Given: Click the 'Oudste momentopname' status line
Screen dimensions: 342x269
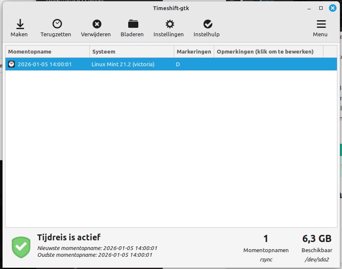Looking at the screenshot, I should [x=95, y=255].
